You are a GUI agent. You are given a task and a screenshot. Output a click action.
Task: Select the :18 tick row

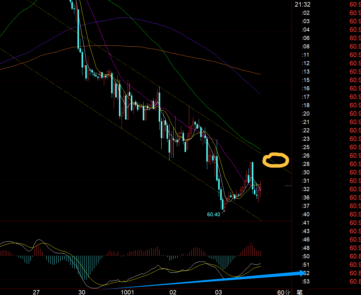pyautogui.click(x=326, y=105)
